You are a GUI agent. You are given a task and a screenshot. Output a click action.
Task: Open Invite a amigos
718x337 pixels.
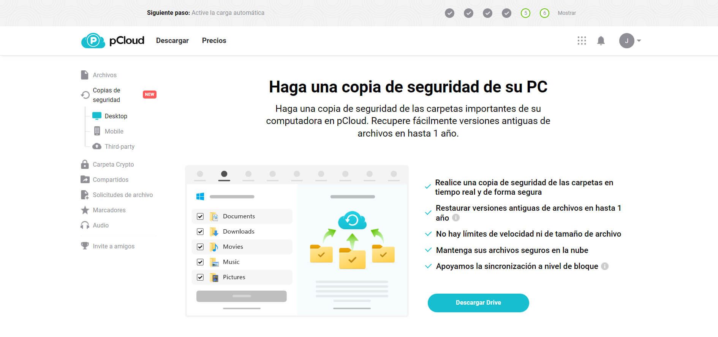(114, 246)
